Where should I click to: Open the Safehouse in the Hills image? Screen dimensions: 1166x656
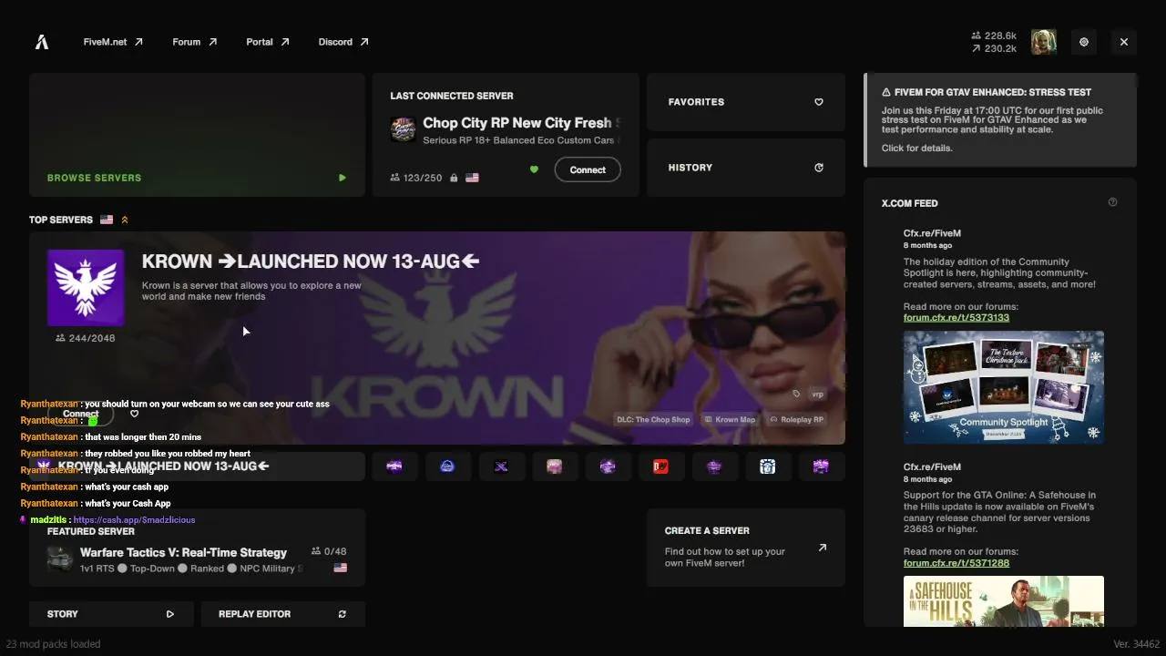(1004, 601)
